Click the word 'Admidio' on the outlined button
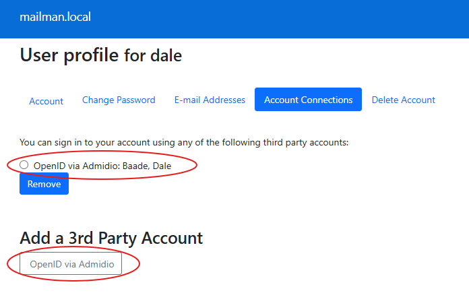The height and width of the screenshot is (293, 469). click(x=96, y=264)
